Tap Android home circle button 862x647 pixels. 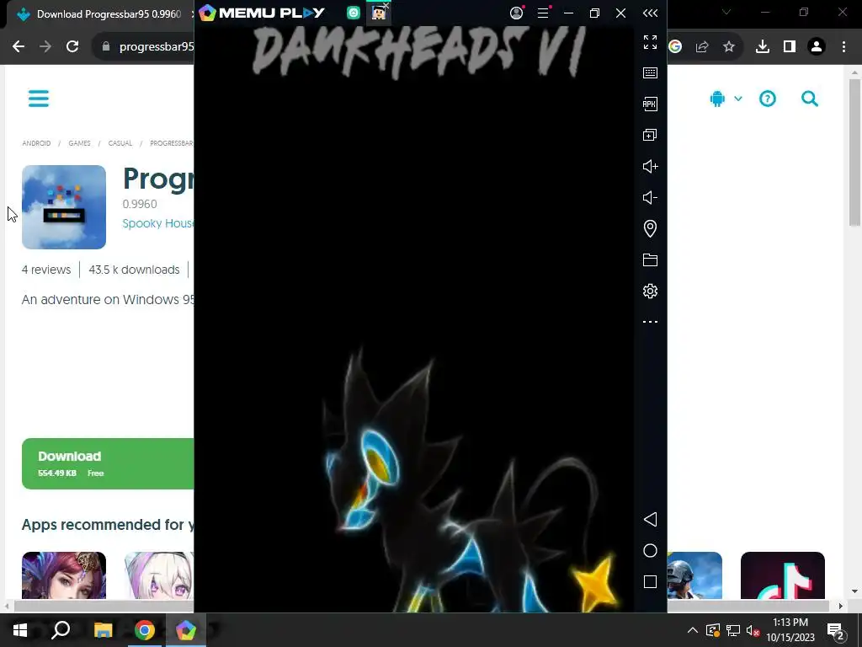(x=650, y=551)
